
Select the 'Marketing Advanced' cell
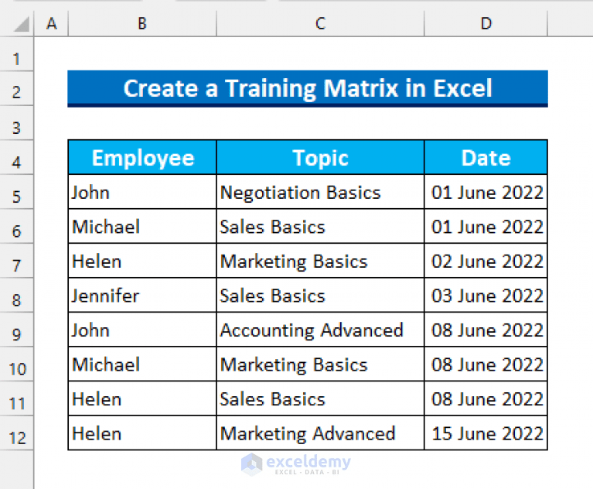pos(320,433)
